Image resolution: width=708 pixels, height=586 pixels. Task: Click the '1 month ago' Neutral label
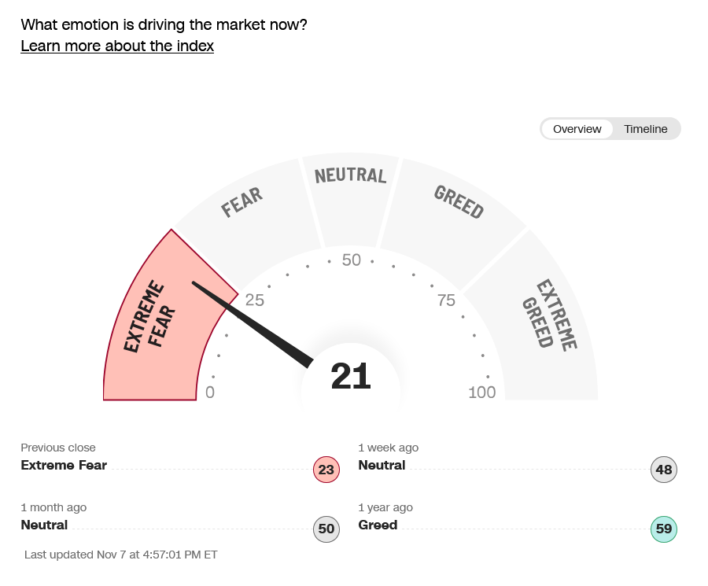pos(44,525)
